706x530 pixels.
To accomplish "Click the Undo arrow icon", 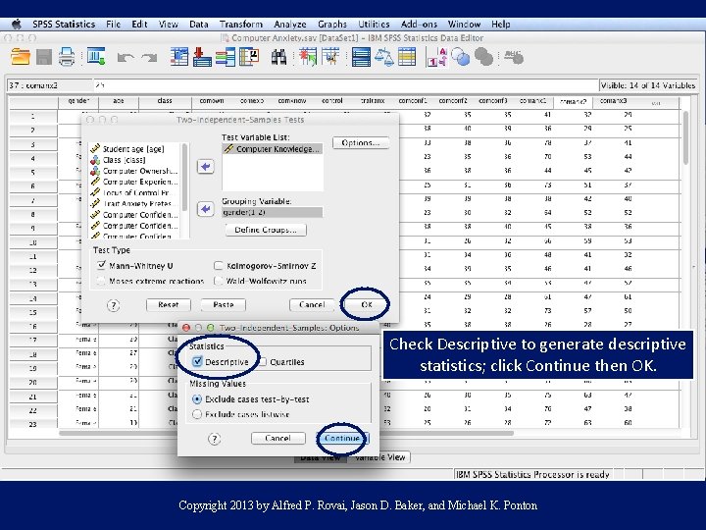I will click(126, 57).
